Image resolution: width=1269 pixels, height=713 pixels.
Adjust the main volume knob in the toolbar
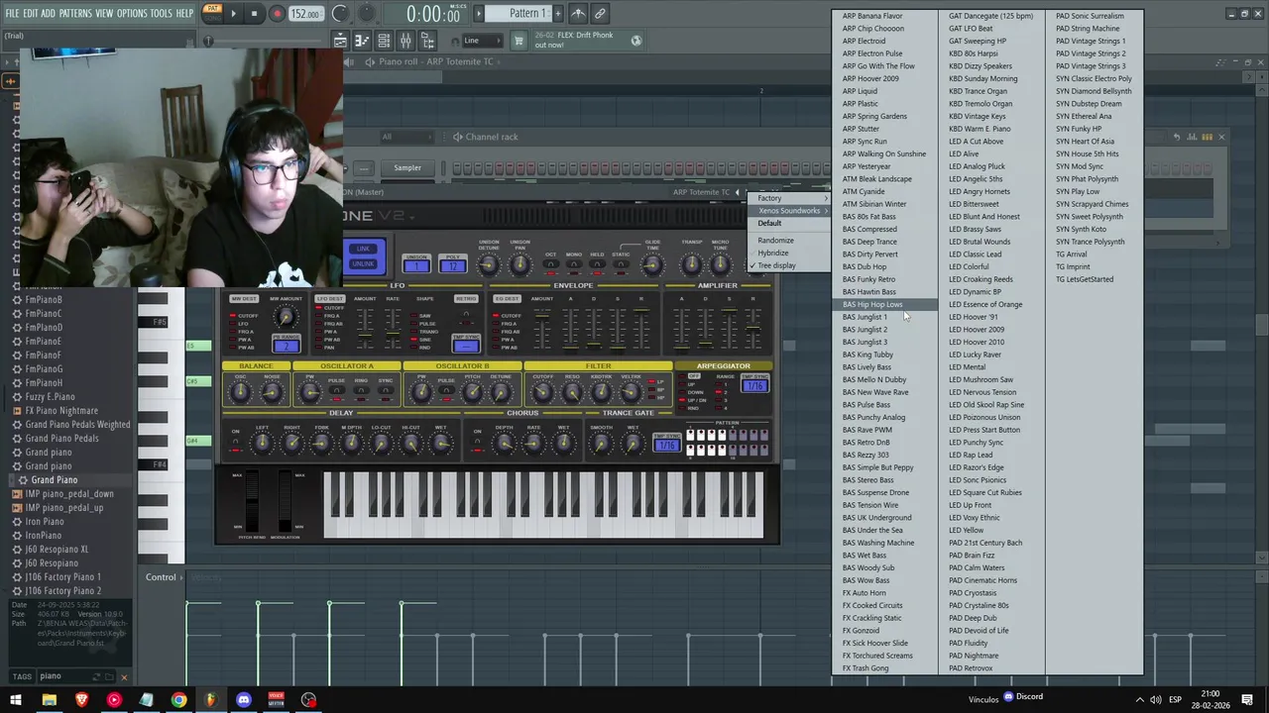click(x=340, y=14)
